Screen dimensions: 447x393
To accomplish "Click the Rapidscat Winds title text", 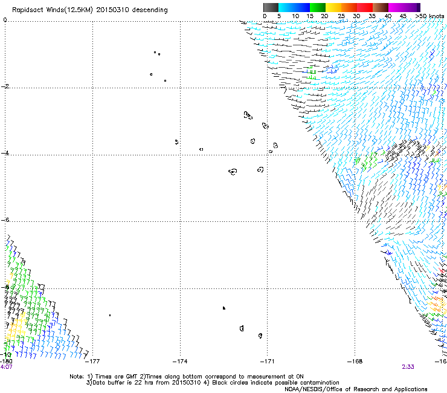I will pyautogui.click(x=90, y=10).
